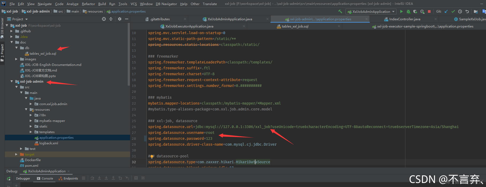Viewport: 486px width, 187px height.
Task: Stop the application with red square
Action: tap(429, 11)
